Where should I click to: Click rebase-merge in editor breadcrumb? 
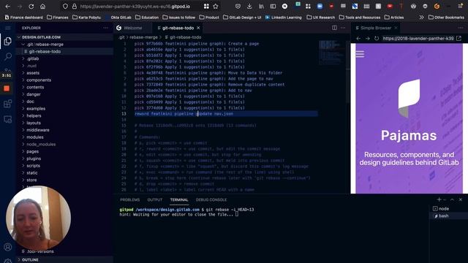[x=143, y=37]
